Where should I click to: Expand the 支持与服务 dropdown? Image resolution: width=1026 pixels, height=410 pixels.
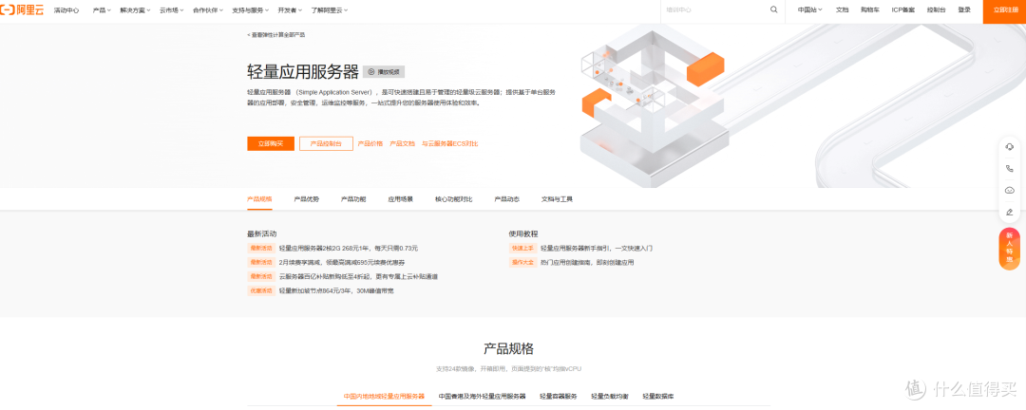tap(250, 10)
